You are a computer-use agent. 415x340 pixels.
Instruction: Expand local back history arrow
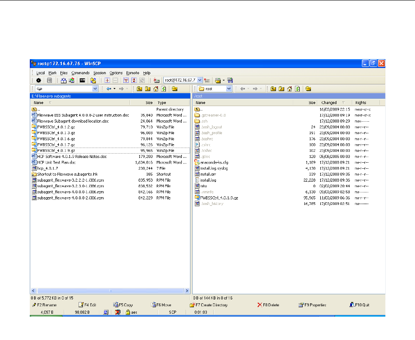tap(114, 89)
